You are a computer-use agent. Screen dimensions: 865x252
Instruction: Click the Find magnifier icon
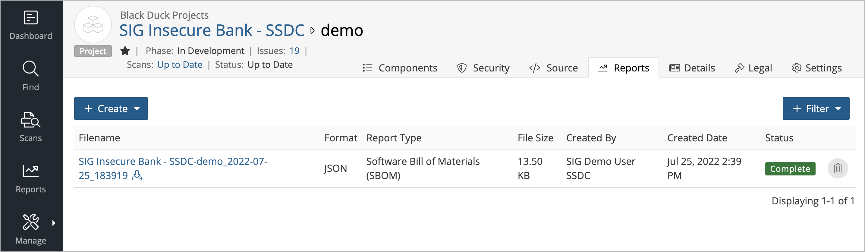(x=30, y=68)
